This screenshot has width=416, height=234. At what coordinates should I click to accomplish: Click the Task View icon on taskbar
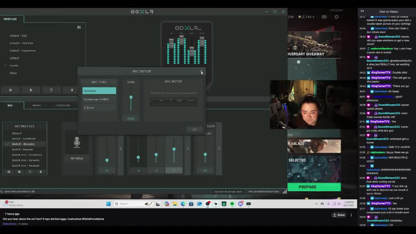click(158, 204)
